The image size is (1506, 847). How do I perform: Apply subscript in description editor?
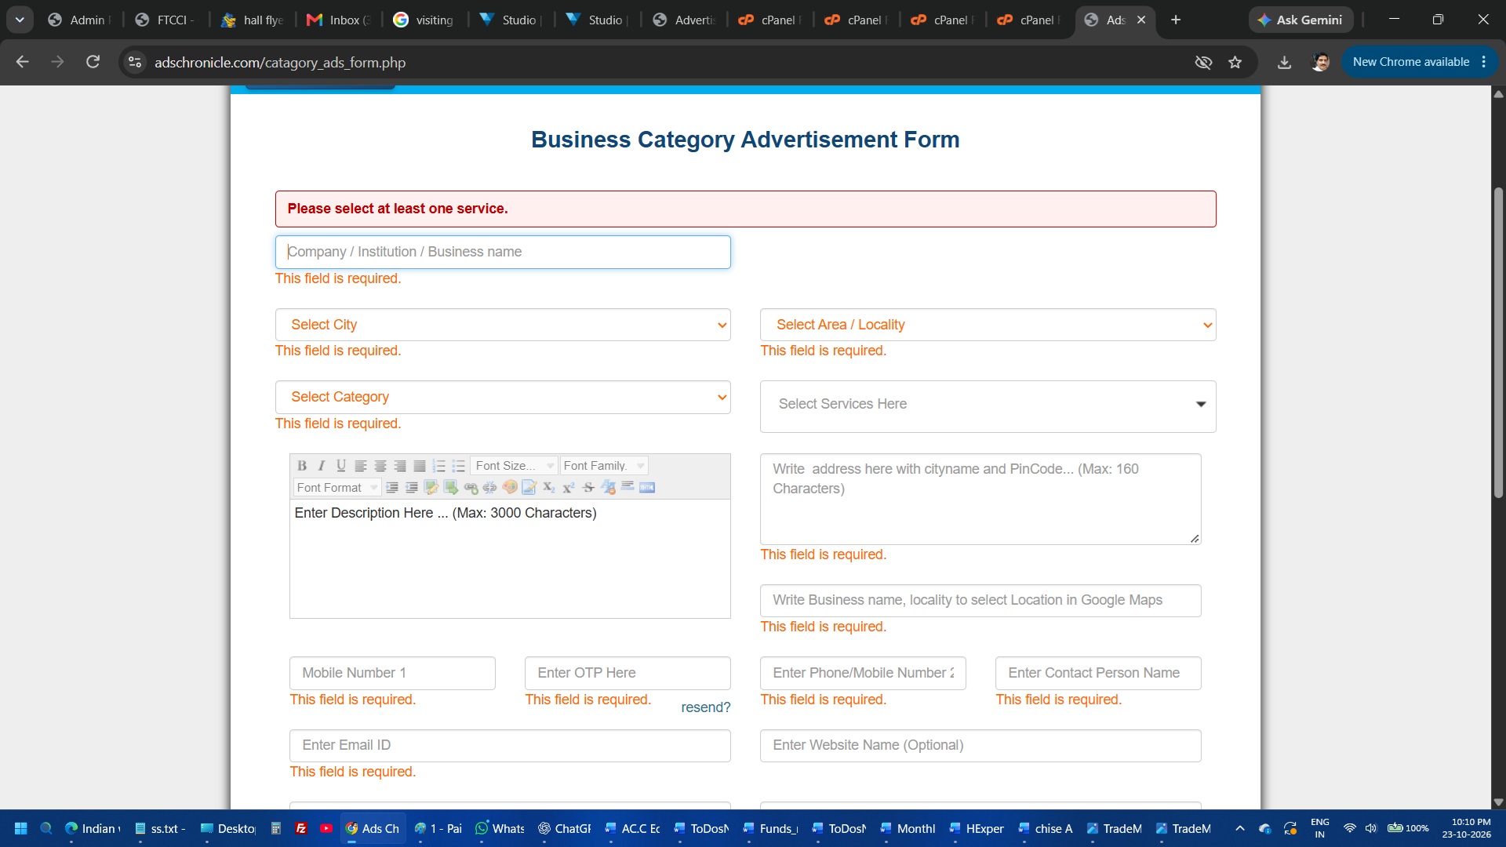(x=549, y=488)
